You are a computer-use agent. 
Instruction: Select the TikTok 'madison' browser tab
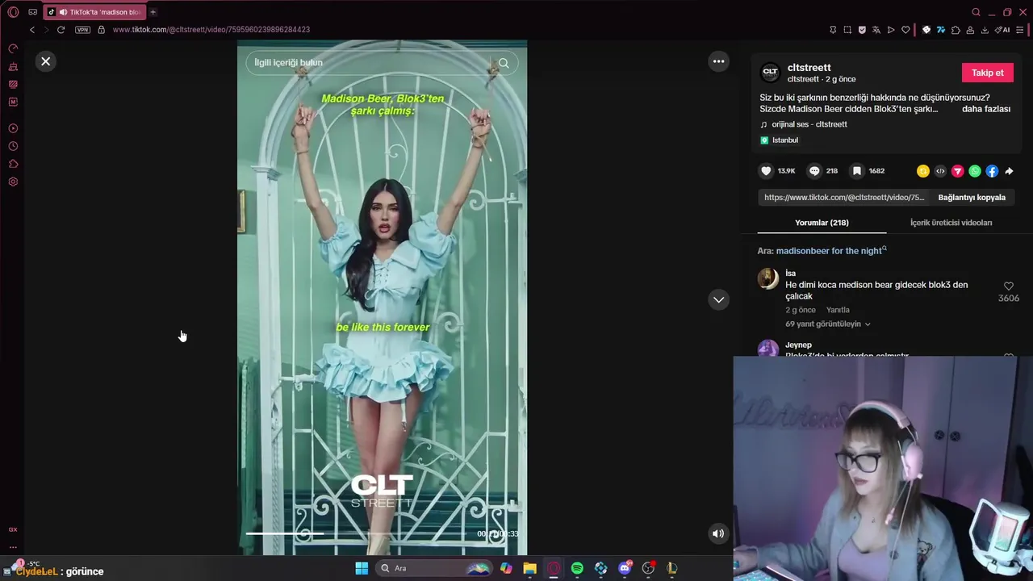94,12
